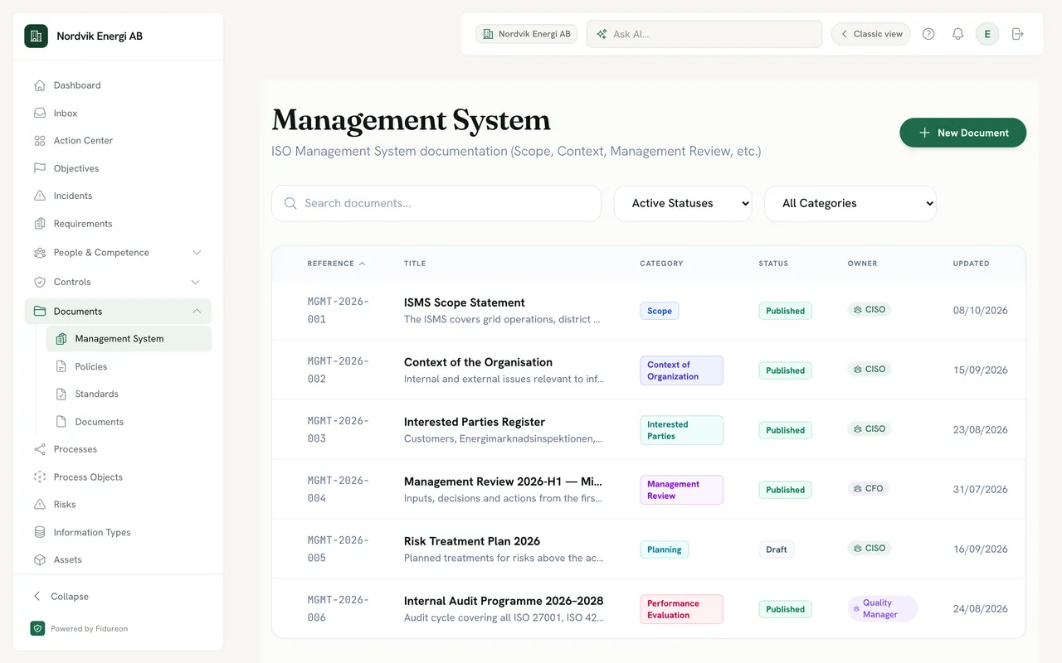Open Context of the Organisation document

point(478,362)
